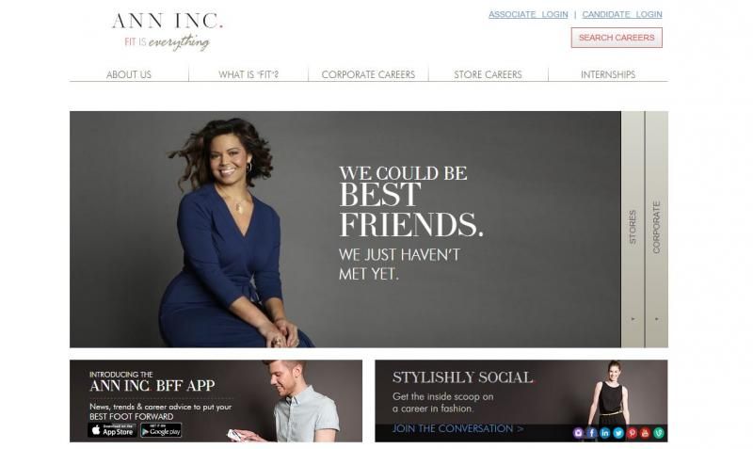Expand the STORES slider panel
The width and height of the screenshot is (753, 449).
coord(633,229)
